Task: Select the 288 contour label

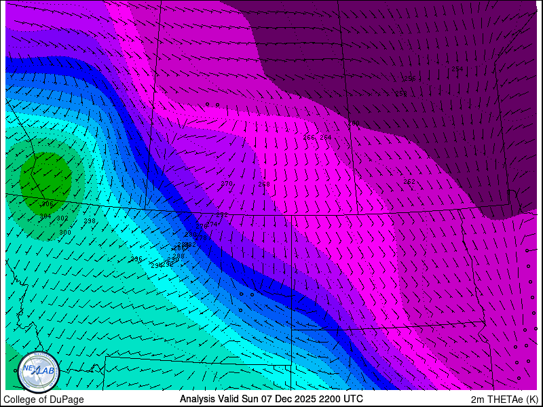Action: coord(179,256)
